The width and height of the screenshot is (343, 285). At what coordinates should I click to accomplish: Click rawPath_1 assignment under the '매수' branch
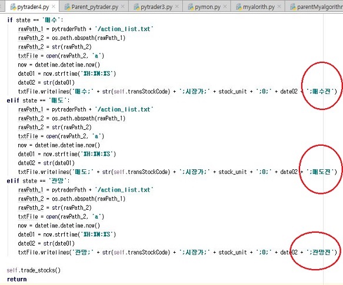(86, 29)
